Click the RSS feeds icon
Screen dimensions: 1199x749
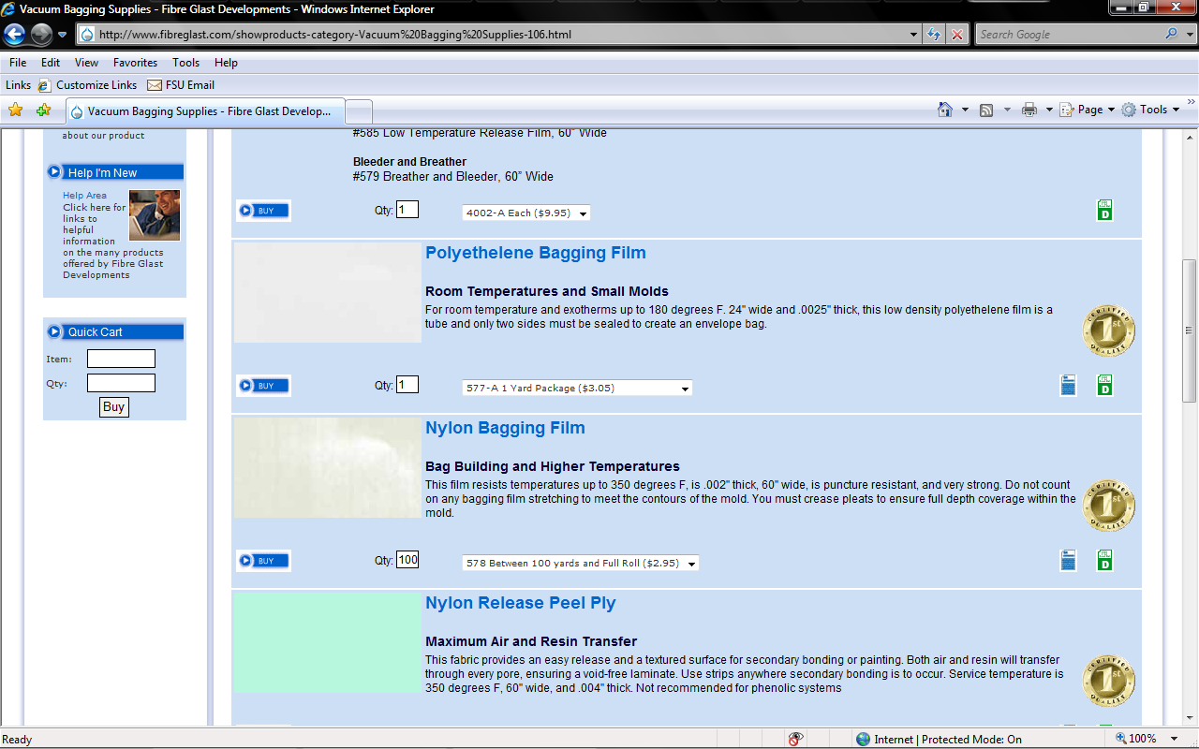click(986, 110)
